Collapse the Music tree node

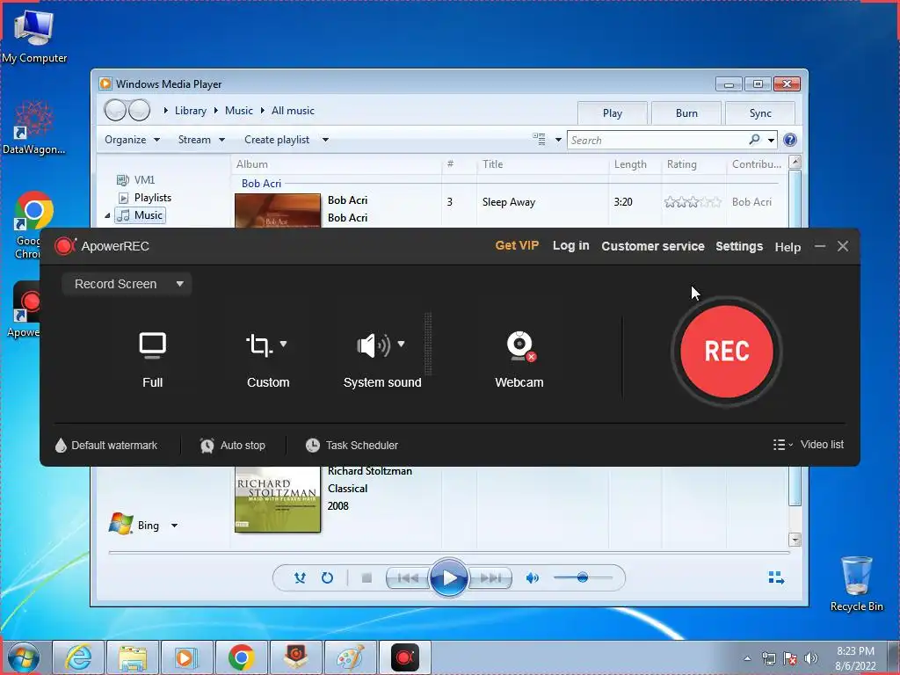tap(107, 215)
